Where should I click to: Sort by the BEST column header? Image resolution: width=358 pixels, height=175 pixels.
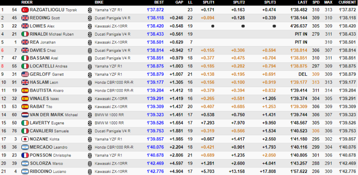click(x=159, y=2)
